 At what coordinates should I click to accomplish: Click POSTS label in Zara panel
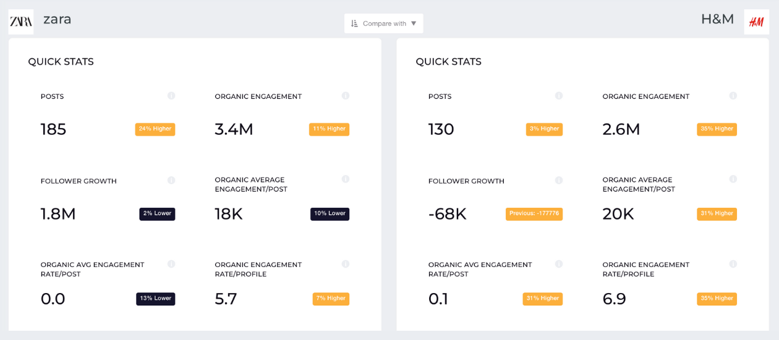[x=53, y=96]
